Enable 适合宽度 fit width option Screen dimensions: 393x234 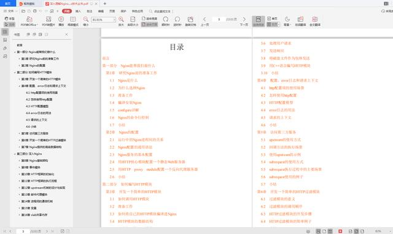tap(150, 19)
